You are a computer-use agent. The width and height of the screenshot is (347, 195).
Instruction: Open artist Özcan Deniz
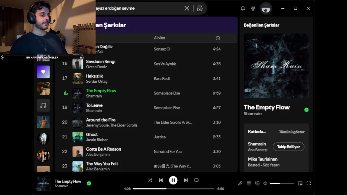96,67
